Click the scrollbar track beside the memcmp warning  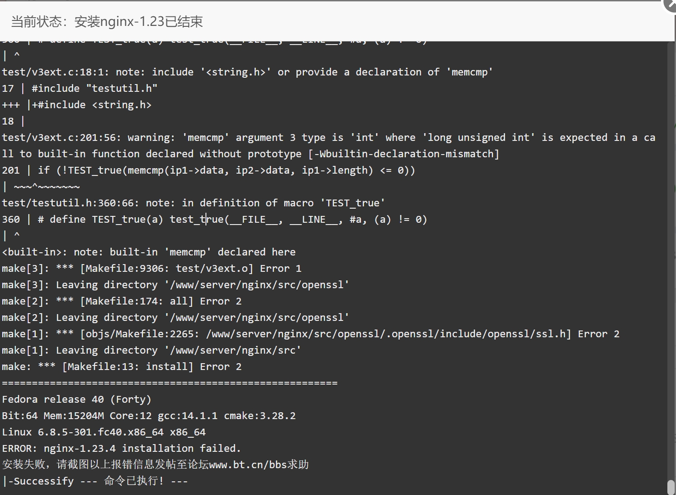(x=671, y=145)
